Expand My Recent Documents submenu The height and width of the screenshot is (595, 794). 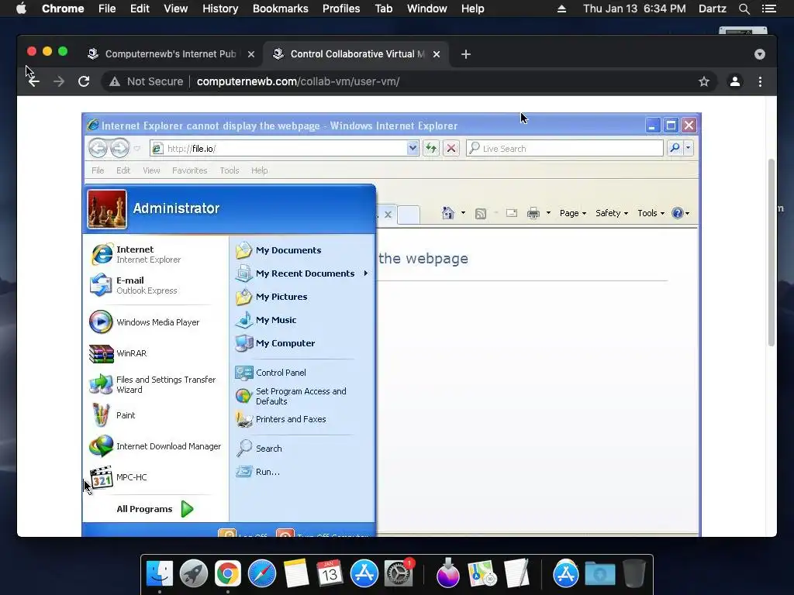click(302, 273)
